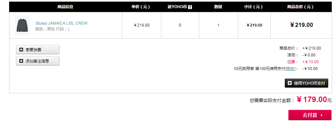Click the arrow icon on 去付款 button
This screenshot has height=127, width=336.
(x=322, y=115)
